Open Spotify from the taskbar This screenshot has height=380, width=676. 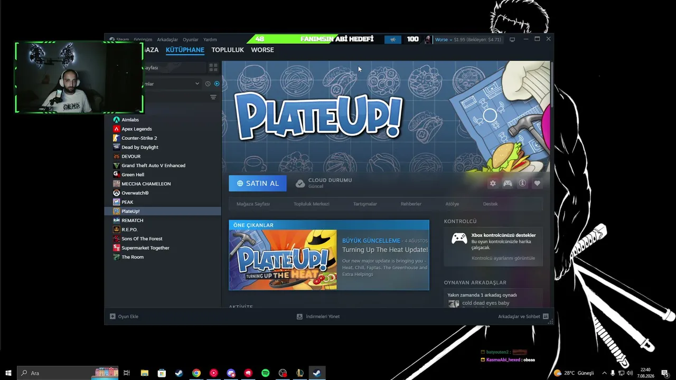(265, 373)
